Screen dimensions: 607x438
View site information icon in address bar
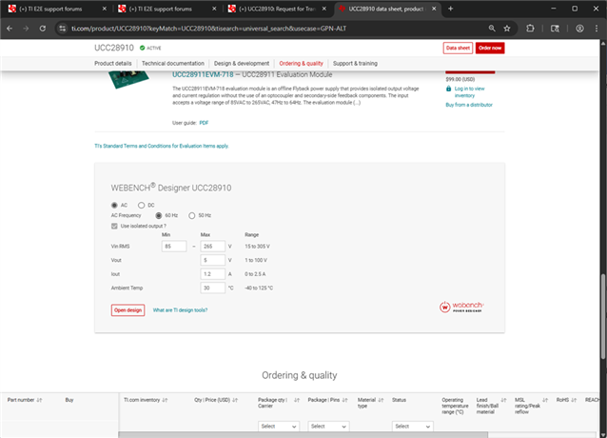(x=63, y=29)
